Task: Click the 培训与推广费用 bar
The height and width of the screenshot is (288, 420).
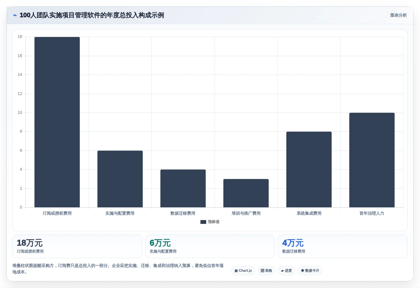Action: [x=246, y=193]
